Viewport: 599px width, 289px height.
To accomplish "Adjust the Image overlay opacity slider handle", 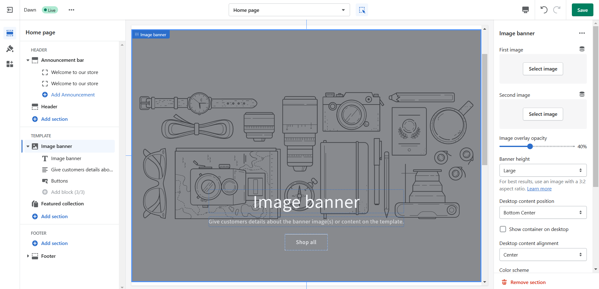I will click(x=530, y=146).
